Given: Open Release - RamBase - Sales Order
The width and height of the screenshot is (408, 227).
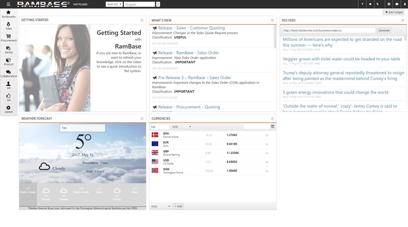Looking at the screenshot, I should [x=188, y=53].
